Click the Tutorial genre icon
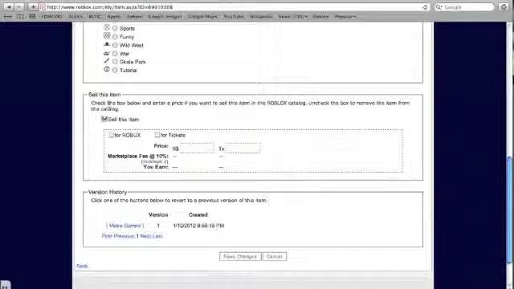This screenshot has height=289, width=514. [107, 70]
